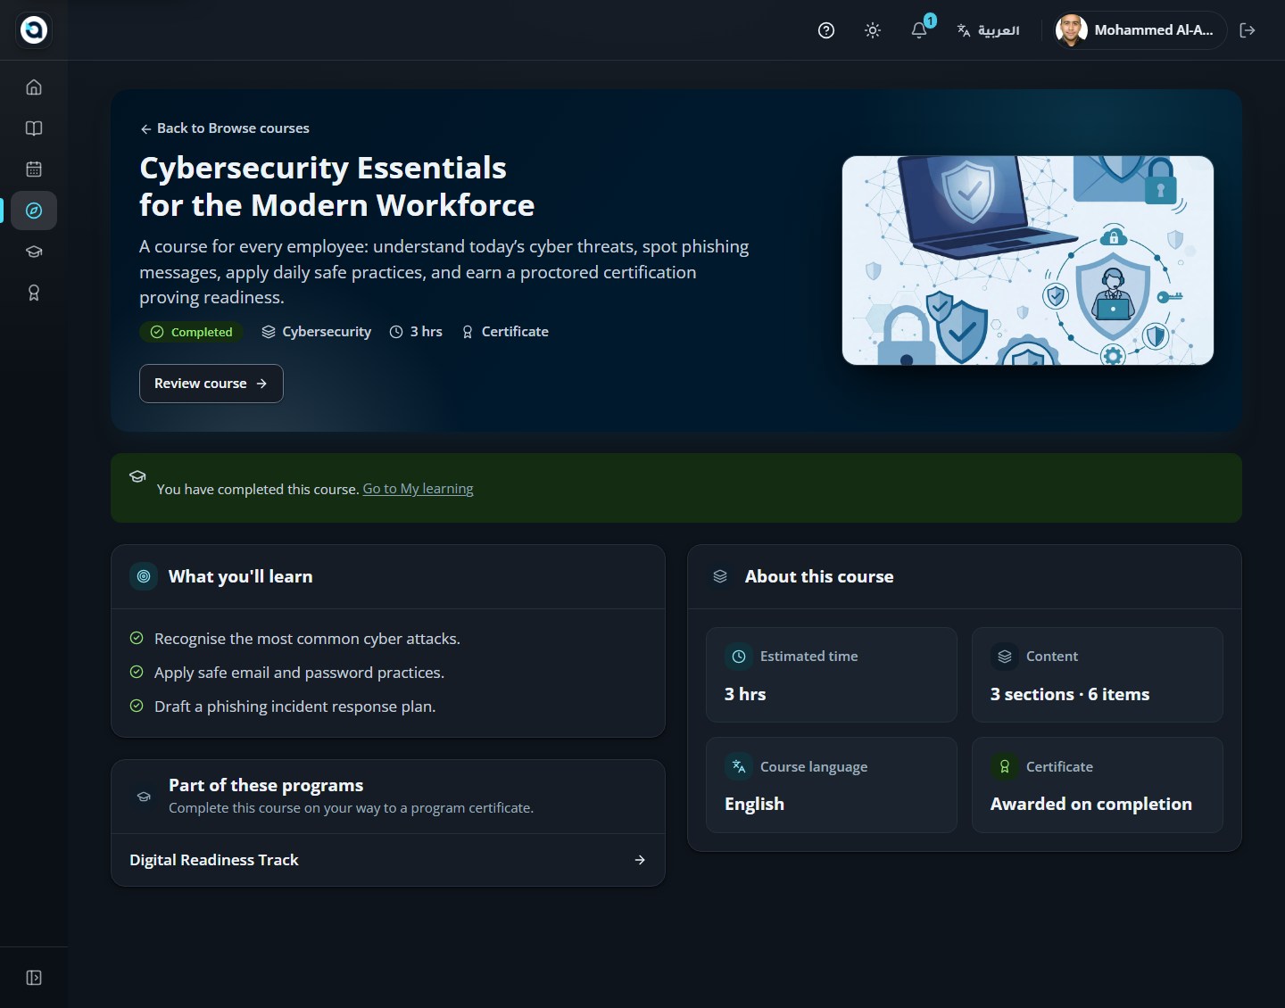The image size is (1285, 1008).
Task: Click 'Apply safe email and password practices.'
Action: pyautogui.click(x=300, y=673)
